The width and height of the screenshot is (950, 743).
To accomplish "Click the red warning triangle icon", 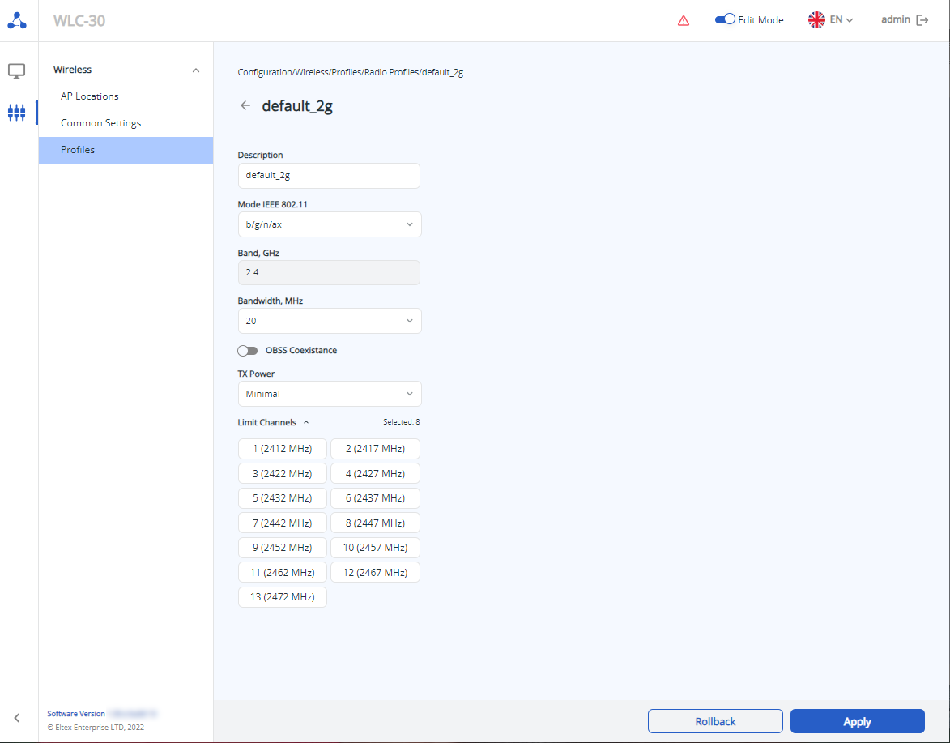I will point(684,20).
